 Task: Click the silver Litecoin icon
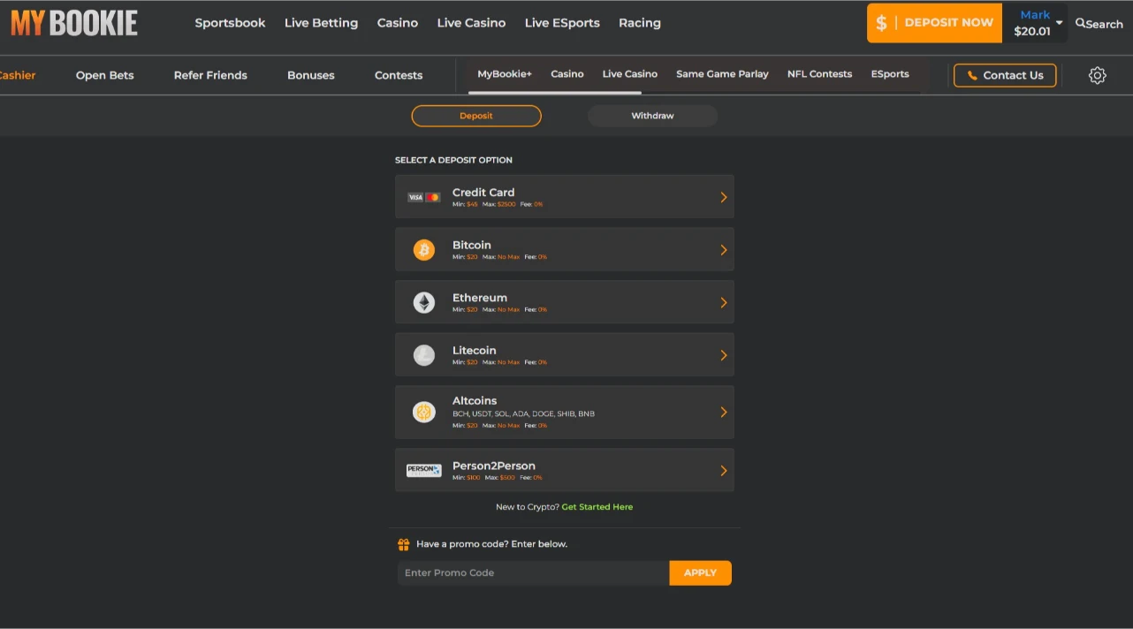(x=424, y=355)
